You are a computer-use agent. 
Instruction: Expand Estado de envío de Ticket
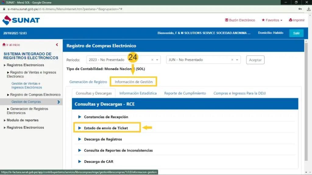point(106,128)
